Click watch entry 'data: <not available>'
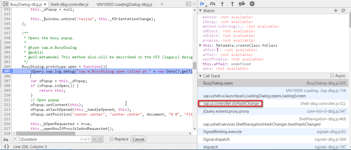Image resolution: width=351 pixels, height=150 pixels. point(225,68)
